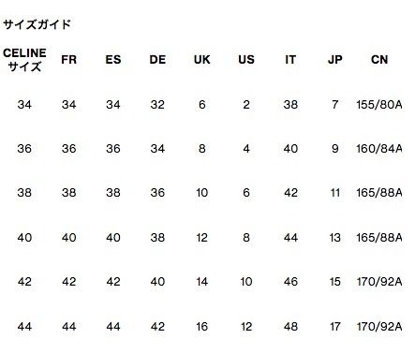Select US size 2 cell

tap(246, 105)
